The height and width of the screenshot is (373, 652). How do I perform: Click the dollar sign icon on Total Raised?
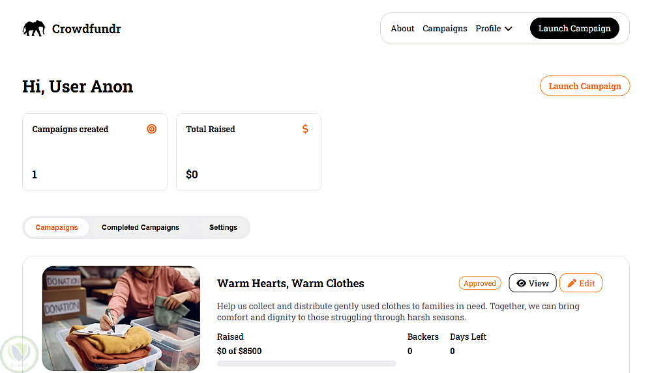[305, 129]
